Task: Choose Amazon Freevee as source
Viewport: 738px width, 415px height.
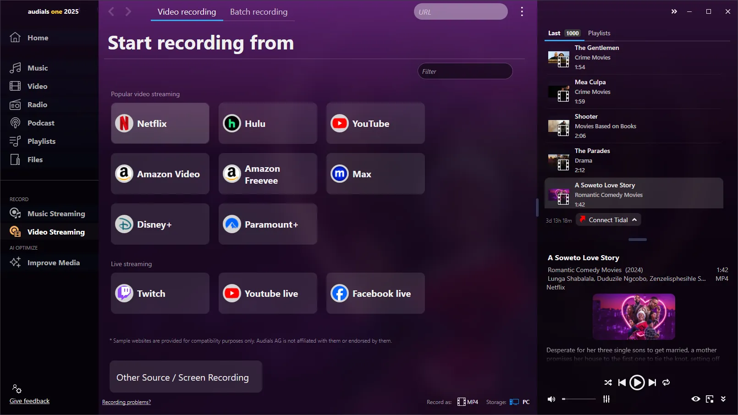Action: point(268,174)
